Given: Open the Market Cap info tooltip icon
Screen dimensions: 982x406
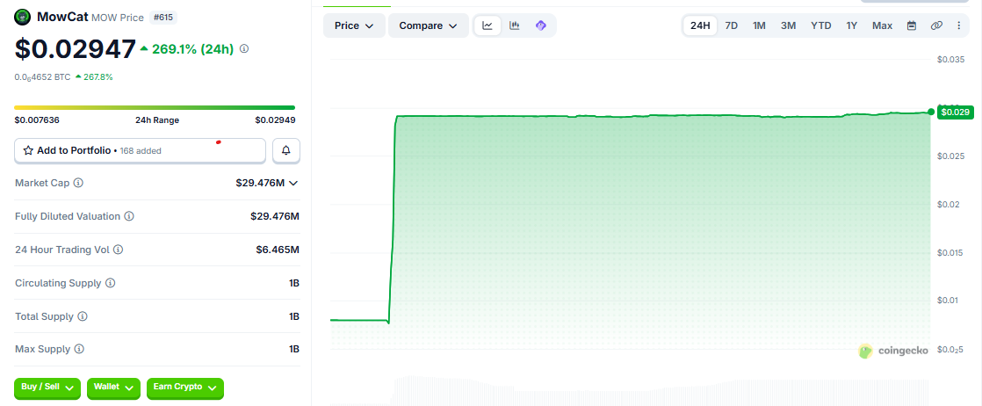Looking at the screenshot, I should coord(78,183).
